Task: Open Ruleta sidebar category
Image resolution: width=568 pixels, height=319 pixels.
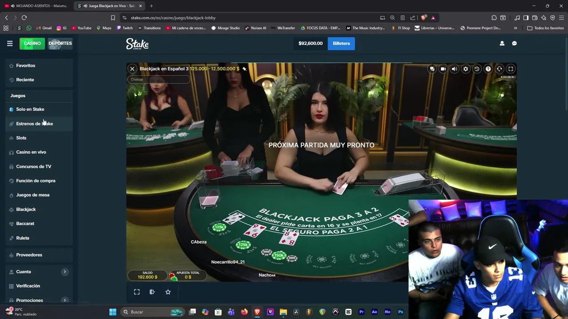Action: tap(39, 238)
